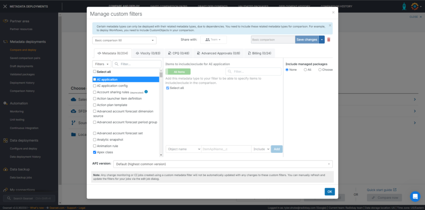Check the Animation rule checkbox

pos(95,146)
